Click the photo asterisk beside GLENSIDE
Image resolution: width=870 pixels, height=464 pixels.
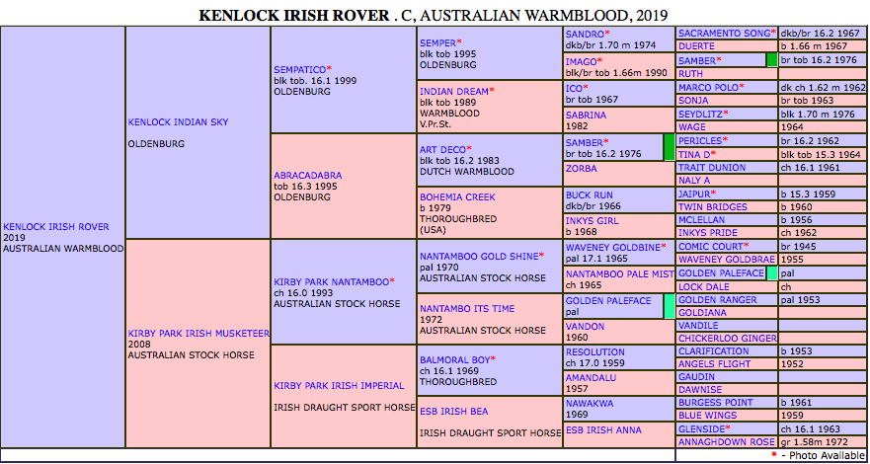[x=729, y=428]
